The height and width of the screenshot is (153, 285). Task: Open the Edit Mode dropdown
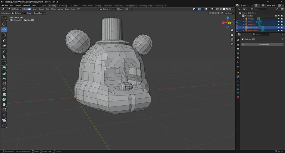point(14,9)
